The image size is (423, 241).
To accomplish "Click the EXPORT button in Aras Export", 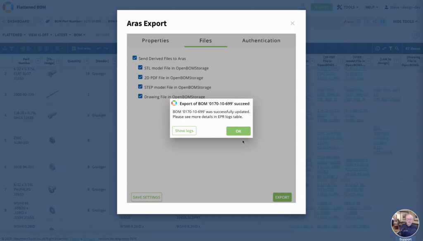I will pos(282,197).
